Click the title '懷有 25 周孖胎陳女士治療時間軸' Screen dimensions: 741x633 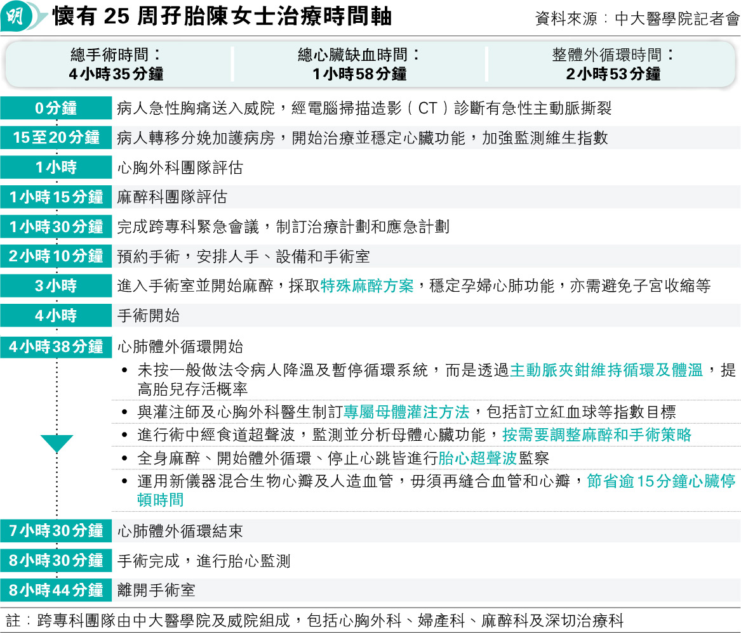[222, 16]
